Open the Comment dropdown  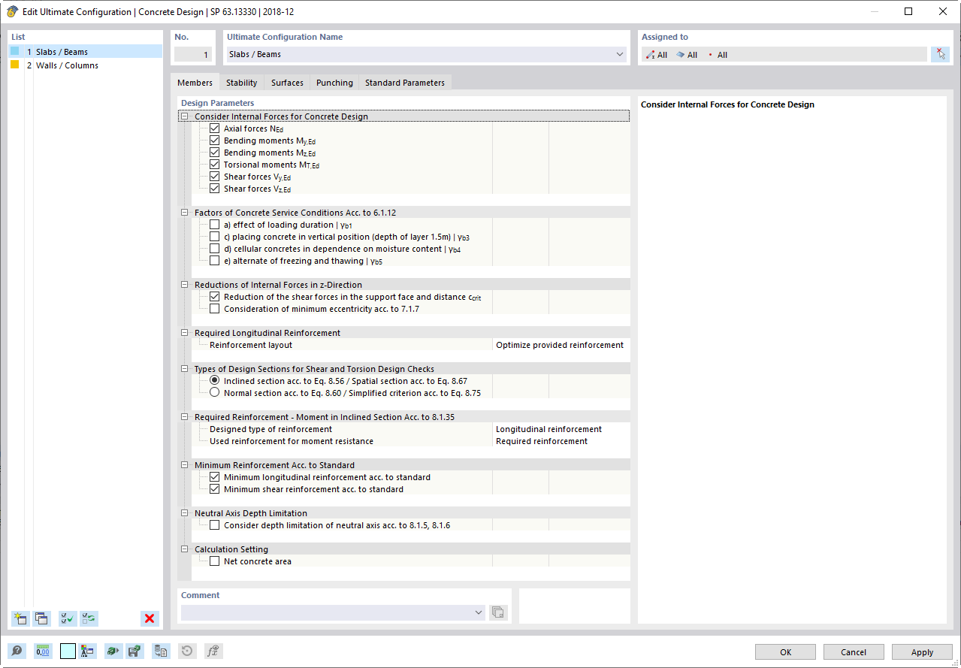point(478,612)
